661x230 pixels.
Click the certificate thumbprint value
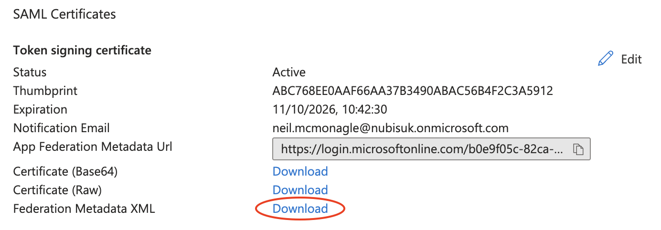(x=413, y=91)
